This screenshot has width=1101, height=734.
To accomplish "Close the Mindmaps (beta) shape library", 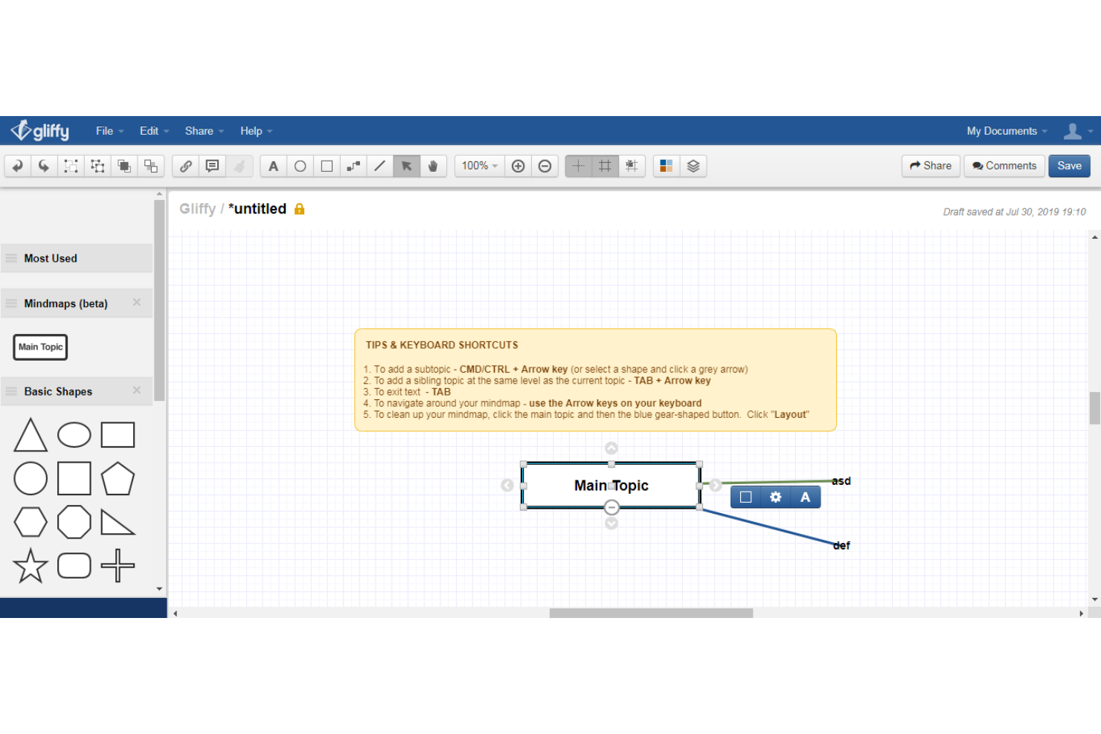I will point(137,302).
